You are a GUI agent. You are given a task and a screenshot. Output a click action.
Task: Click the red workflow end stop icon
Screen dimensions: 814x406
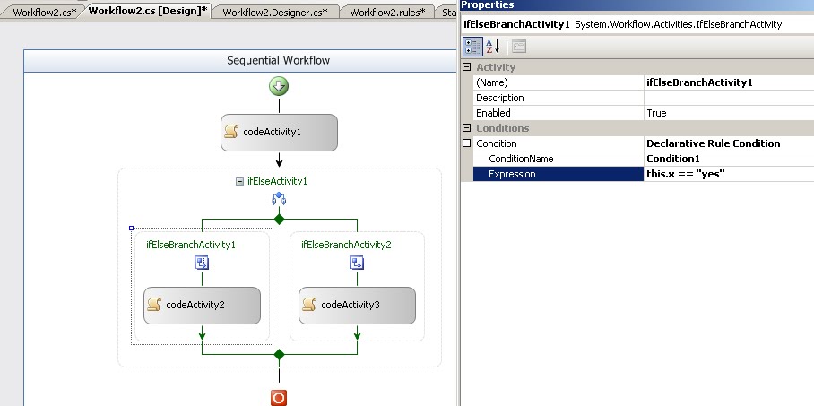pyautogui.click(x=279, y=398)
